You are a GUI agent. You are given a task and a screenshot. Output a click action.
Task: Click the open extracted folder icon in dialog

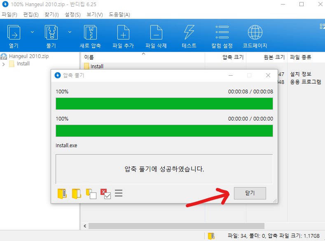point(76,194)
